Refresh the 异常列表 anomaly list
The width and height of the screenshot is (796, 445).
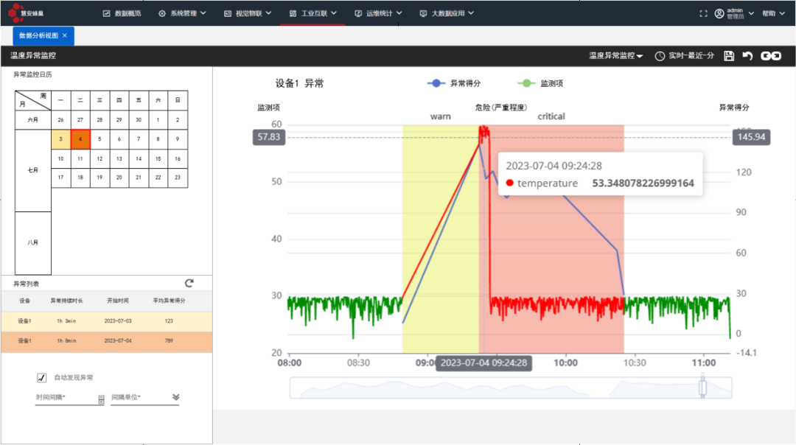tap(189, 283)
